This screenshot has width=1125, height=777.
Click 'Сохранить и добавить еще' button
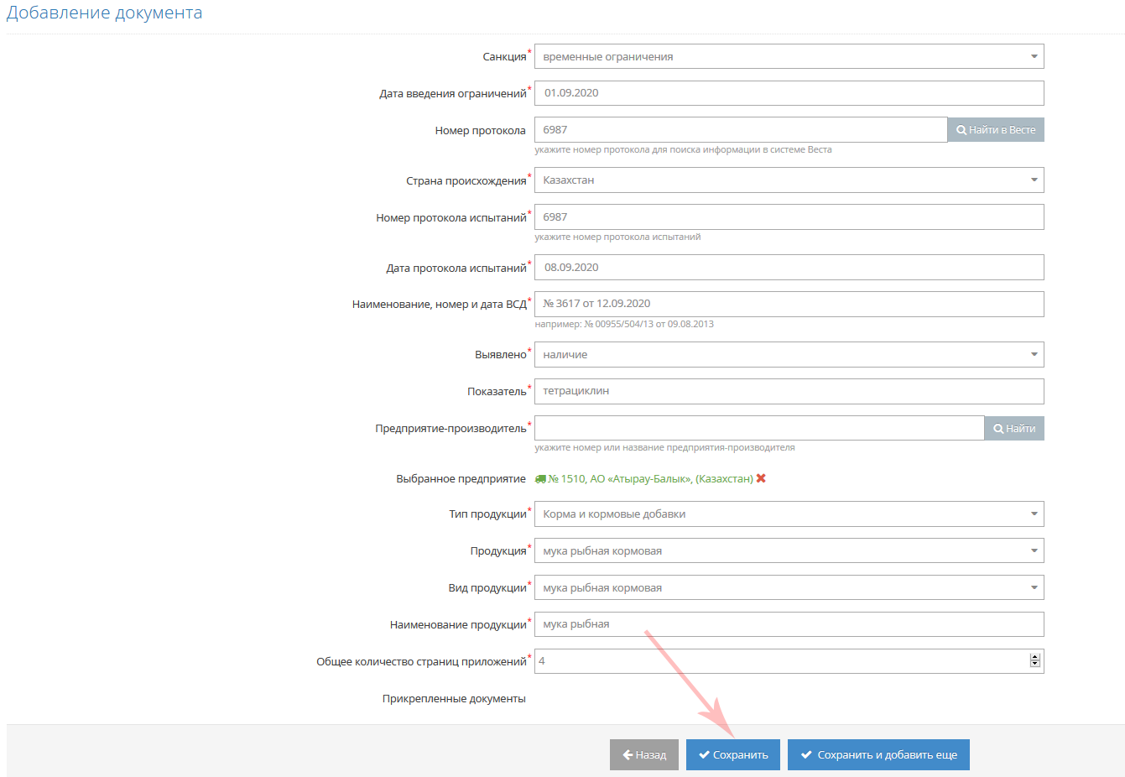point(878,754)
